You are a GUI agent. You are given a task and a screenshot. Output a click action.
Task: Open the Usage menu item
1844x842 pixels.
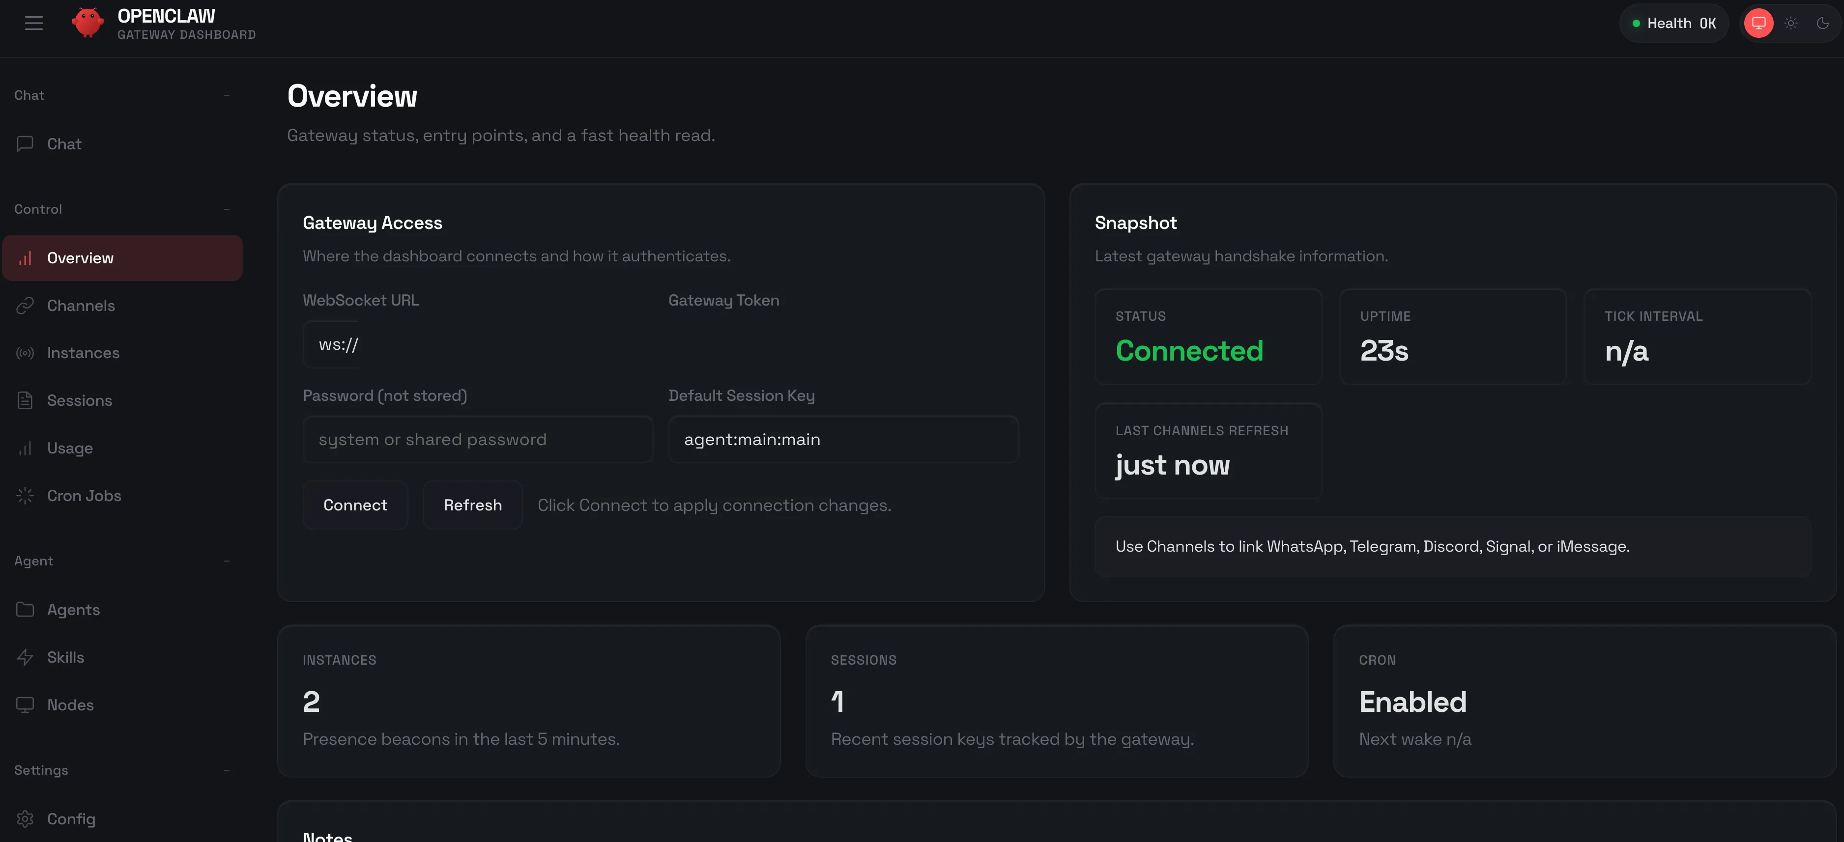[x=69, y=448]
